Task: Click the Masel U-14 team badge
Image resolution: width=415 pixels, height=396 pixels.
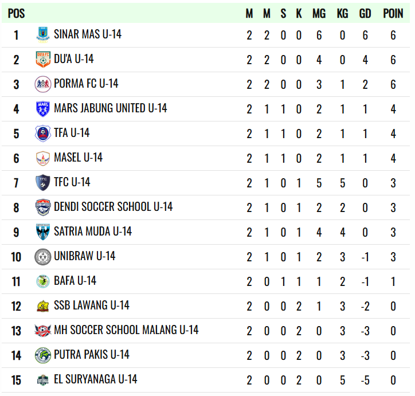Action: click(x=43, y=158)
